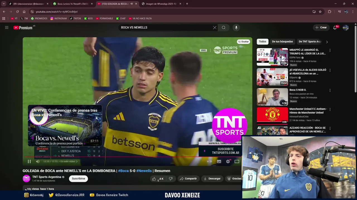Open the browser home page

(24, 12)
